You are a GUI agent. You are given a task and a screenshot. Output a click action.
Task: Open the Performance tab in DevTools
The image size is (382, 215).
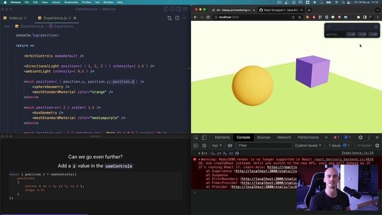(308, 137)
